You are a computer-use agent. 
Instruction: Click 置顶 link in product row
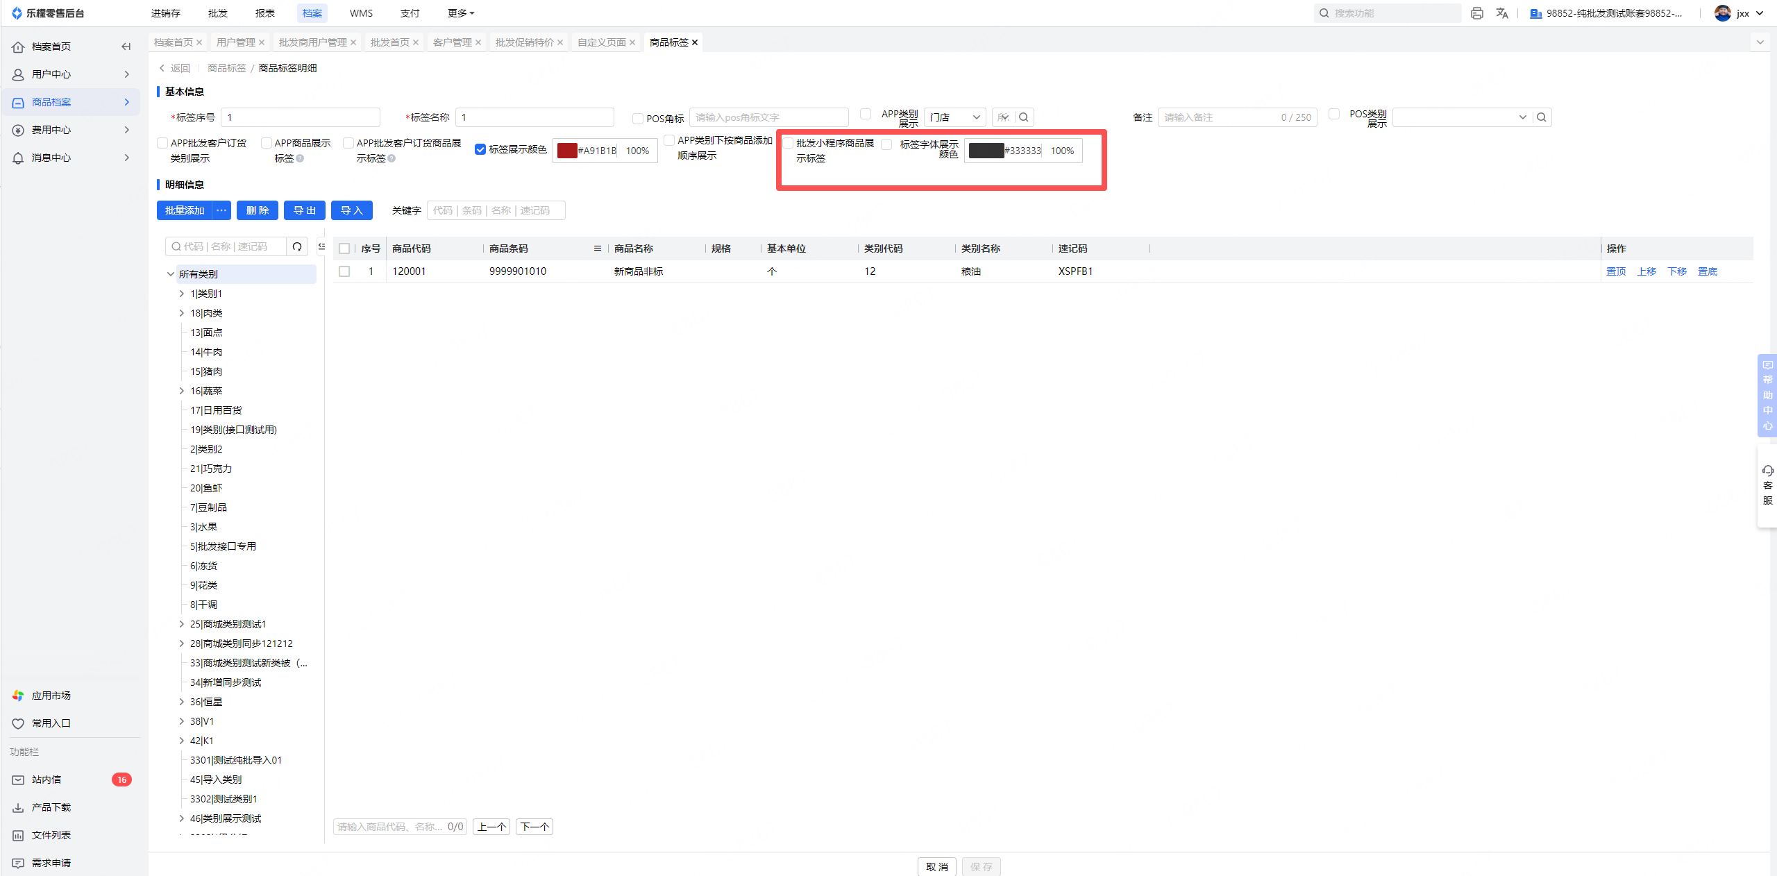[1615, 271]
